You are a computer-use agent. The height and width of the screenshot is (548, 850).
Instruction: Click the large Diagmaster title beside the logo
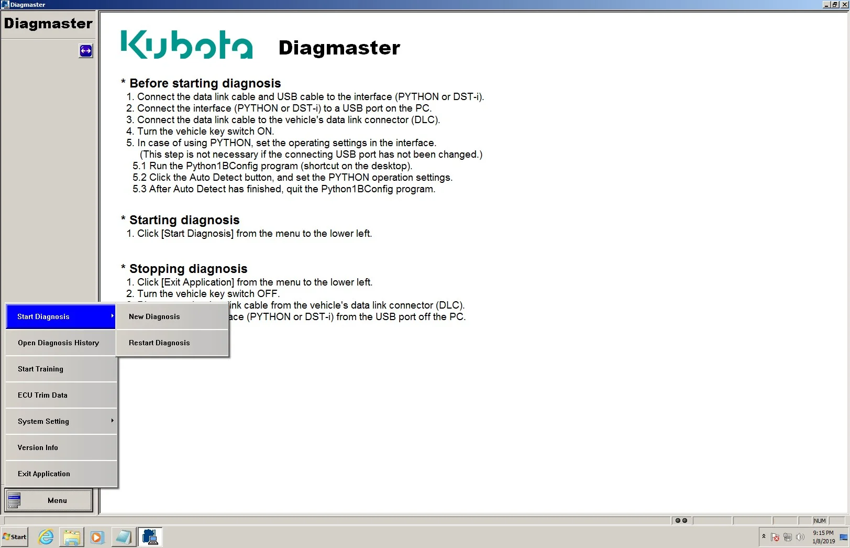pos(339,48)
